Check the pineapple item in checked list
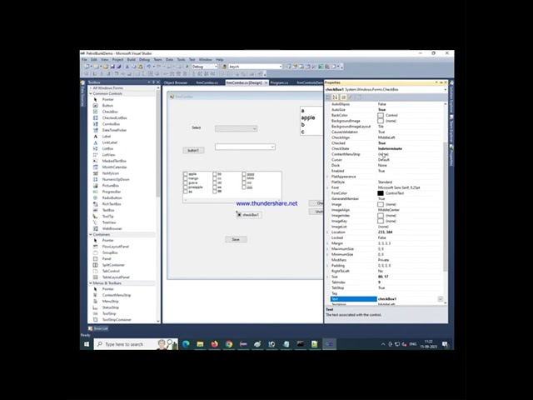533x400 pixels. (x=185, y=187)
